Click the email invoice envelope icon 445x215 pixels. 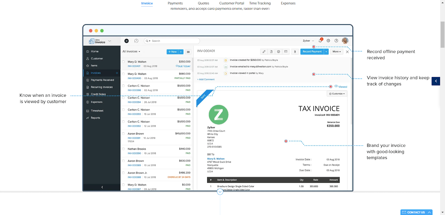tap(286, 52)
